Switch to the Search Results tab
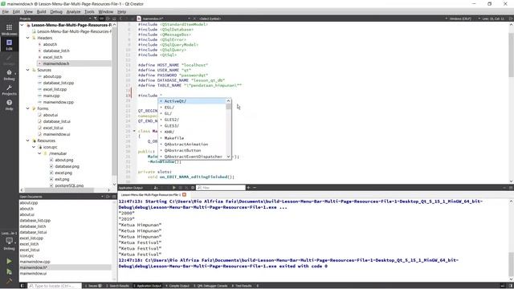The image size is (514, 289). tap(118, 286)
